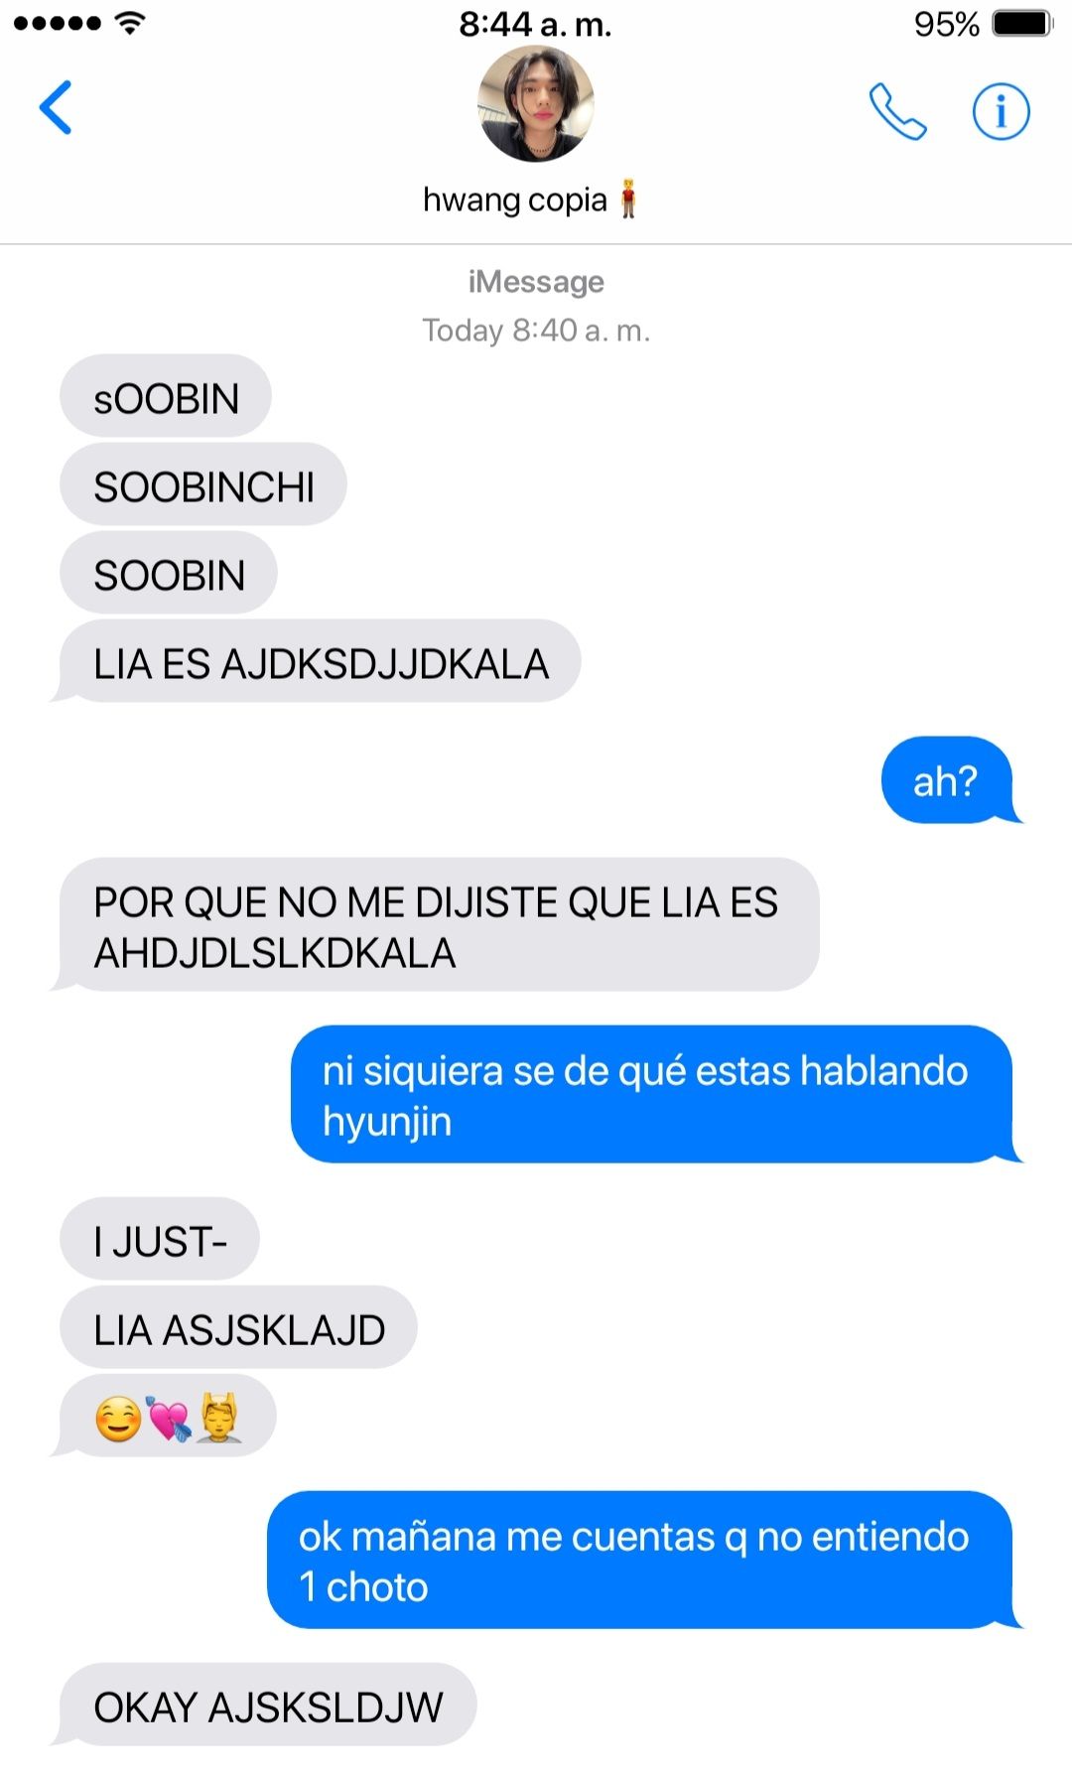Tap the Today 8:40 a. m. timestamp
This screenshot has height=1774, width=1072.
pos(536,330)
